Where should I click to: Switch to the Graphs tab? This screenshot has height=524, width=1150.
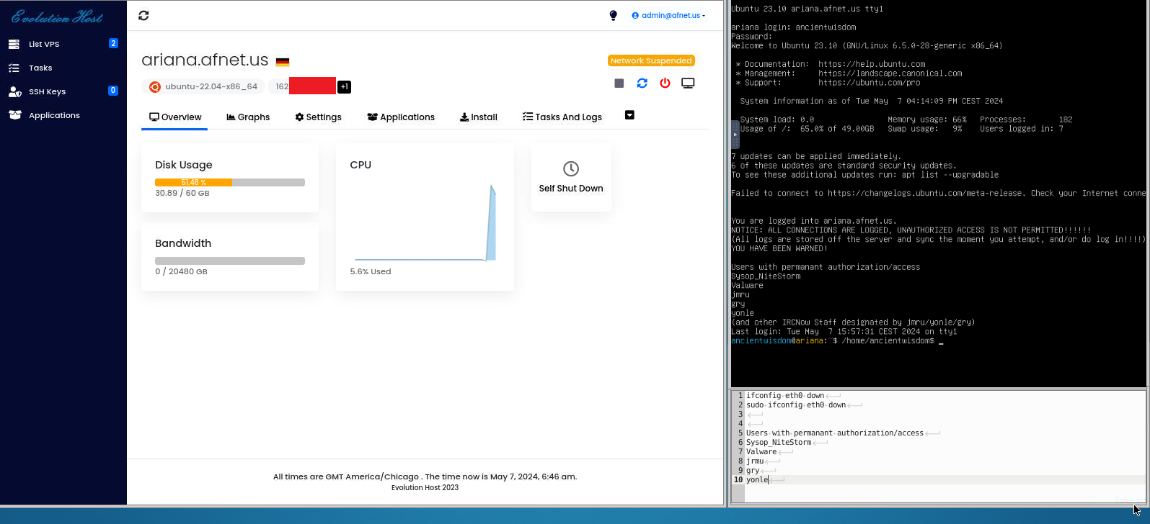tap(248, 117)
